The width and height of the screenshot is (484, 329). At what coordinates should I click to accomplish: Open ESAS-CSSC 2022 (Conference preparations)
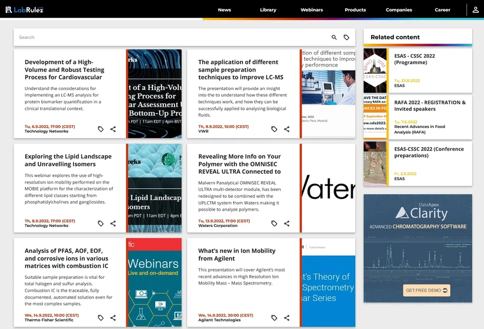coord(429,152)
